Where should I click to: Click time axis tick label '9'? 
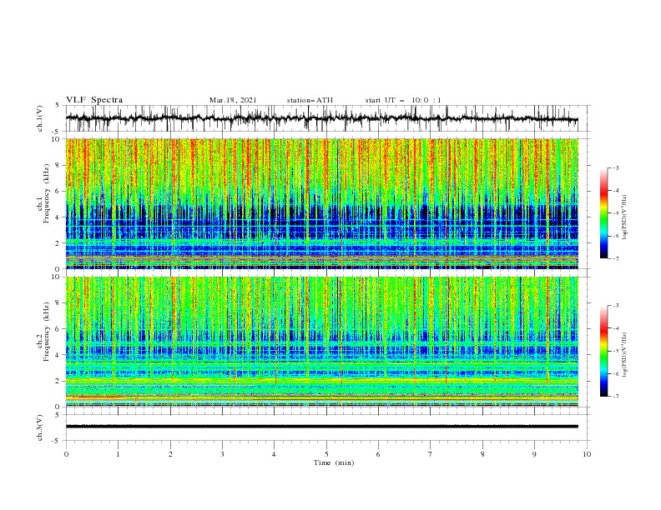tap(534, 454)
